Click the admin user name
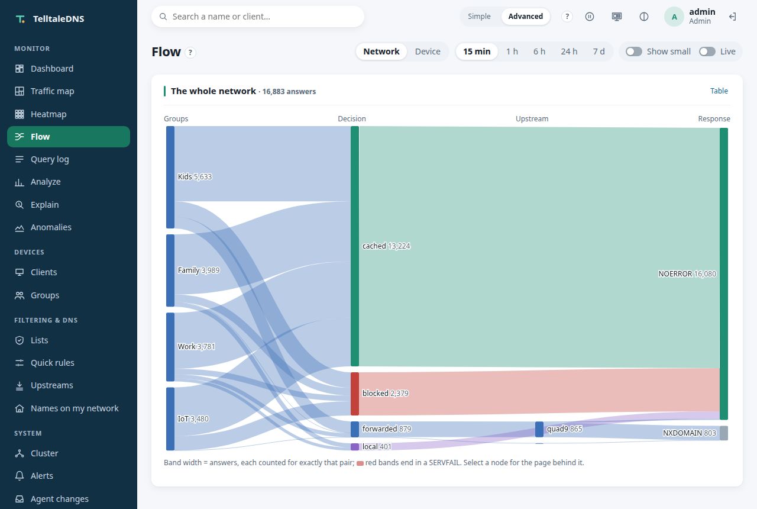757x509 pixels. [x=702, y=12]
